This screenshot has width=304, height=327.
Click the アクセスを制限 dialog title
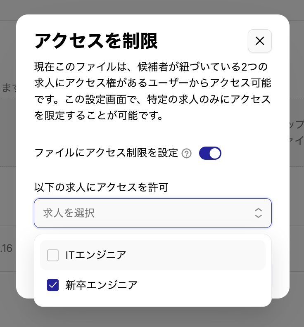tap(96, 41)
